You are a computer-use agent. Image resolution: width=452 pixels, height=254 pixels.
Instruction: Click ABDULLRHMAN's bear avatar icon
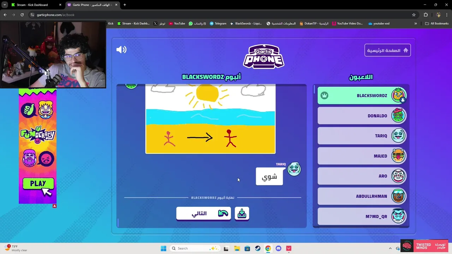pyautogui.click(x=398, y=196)
